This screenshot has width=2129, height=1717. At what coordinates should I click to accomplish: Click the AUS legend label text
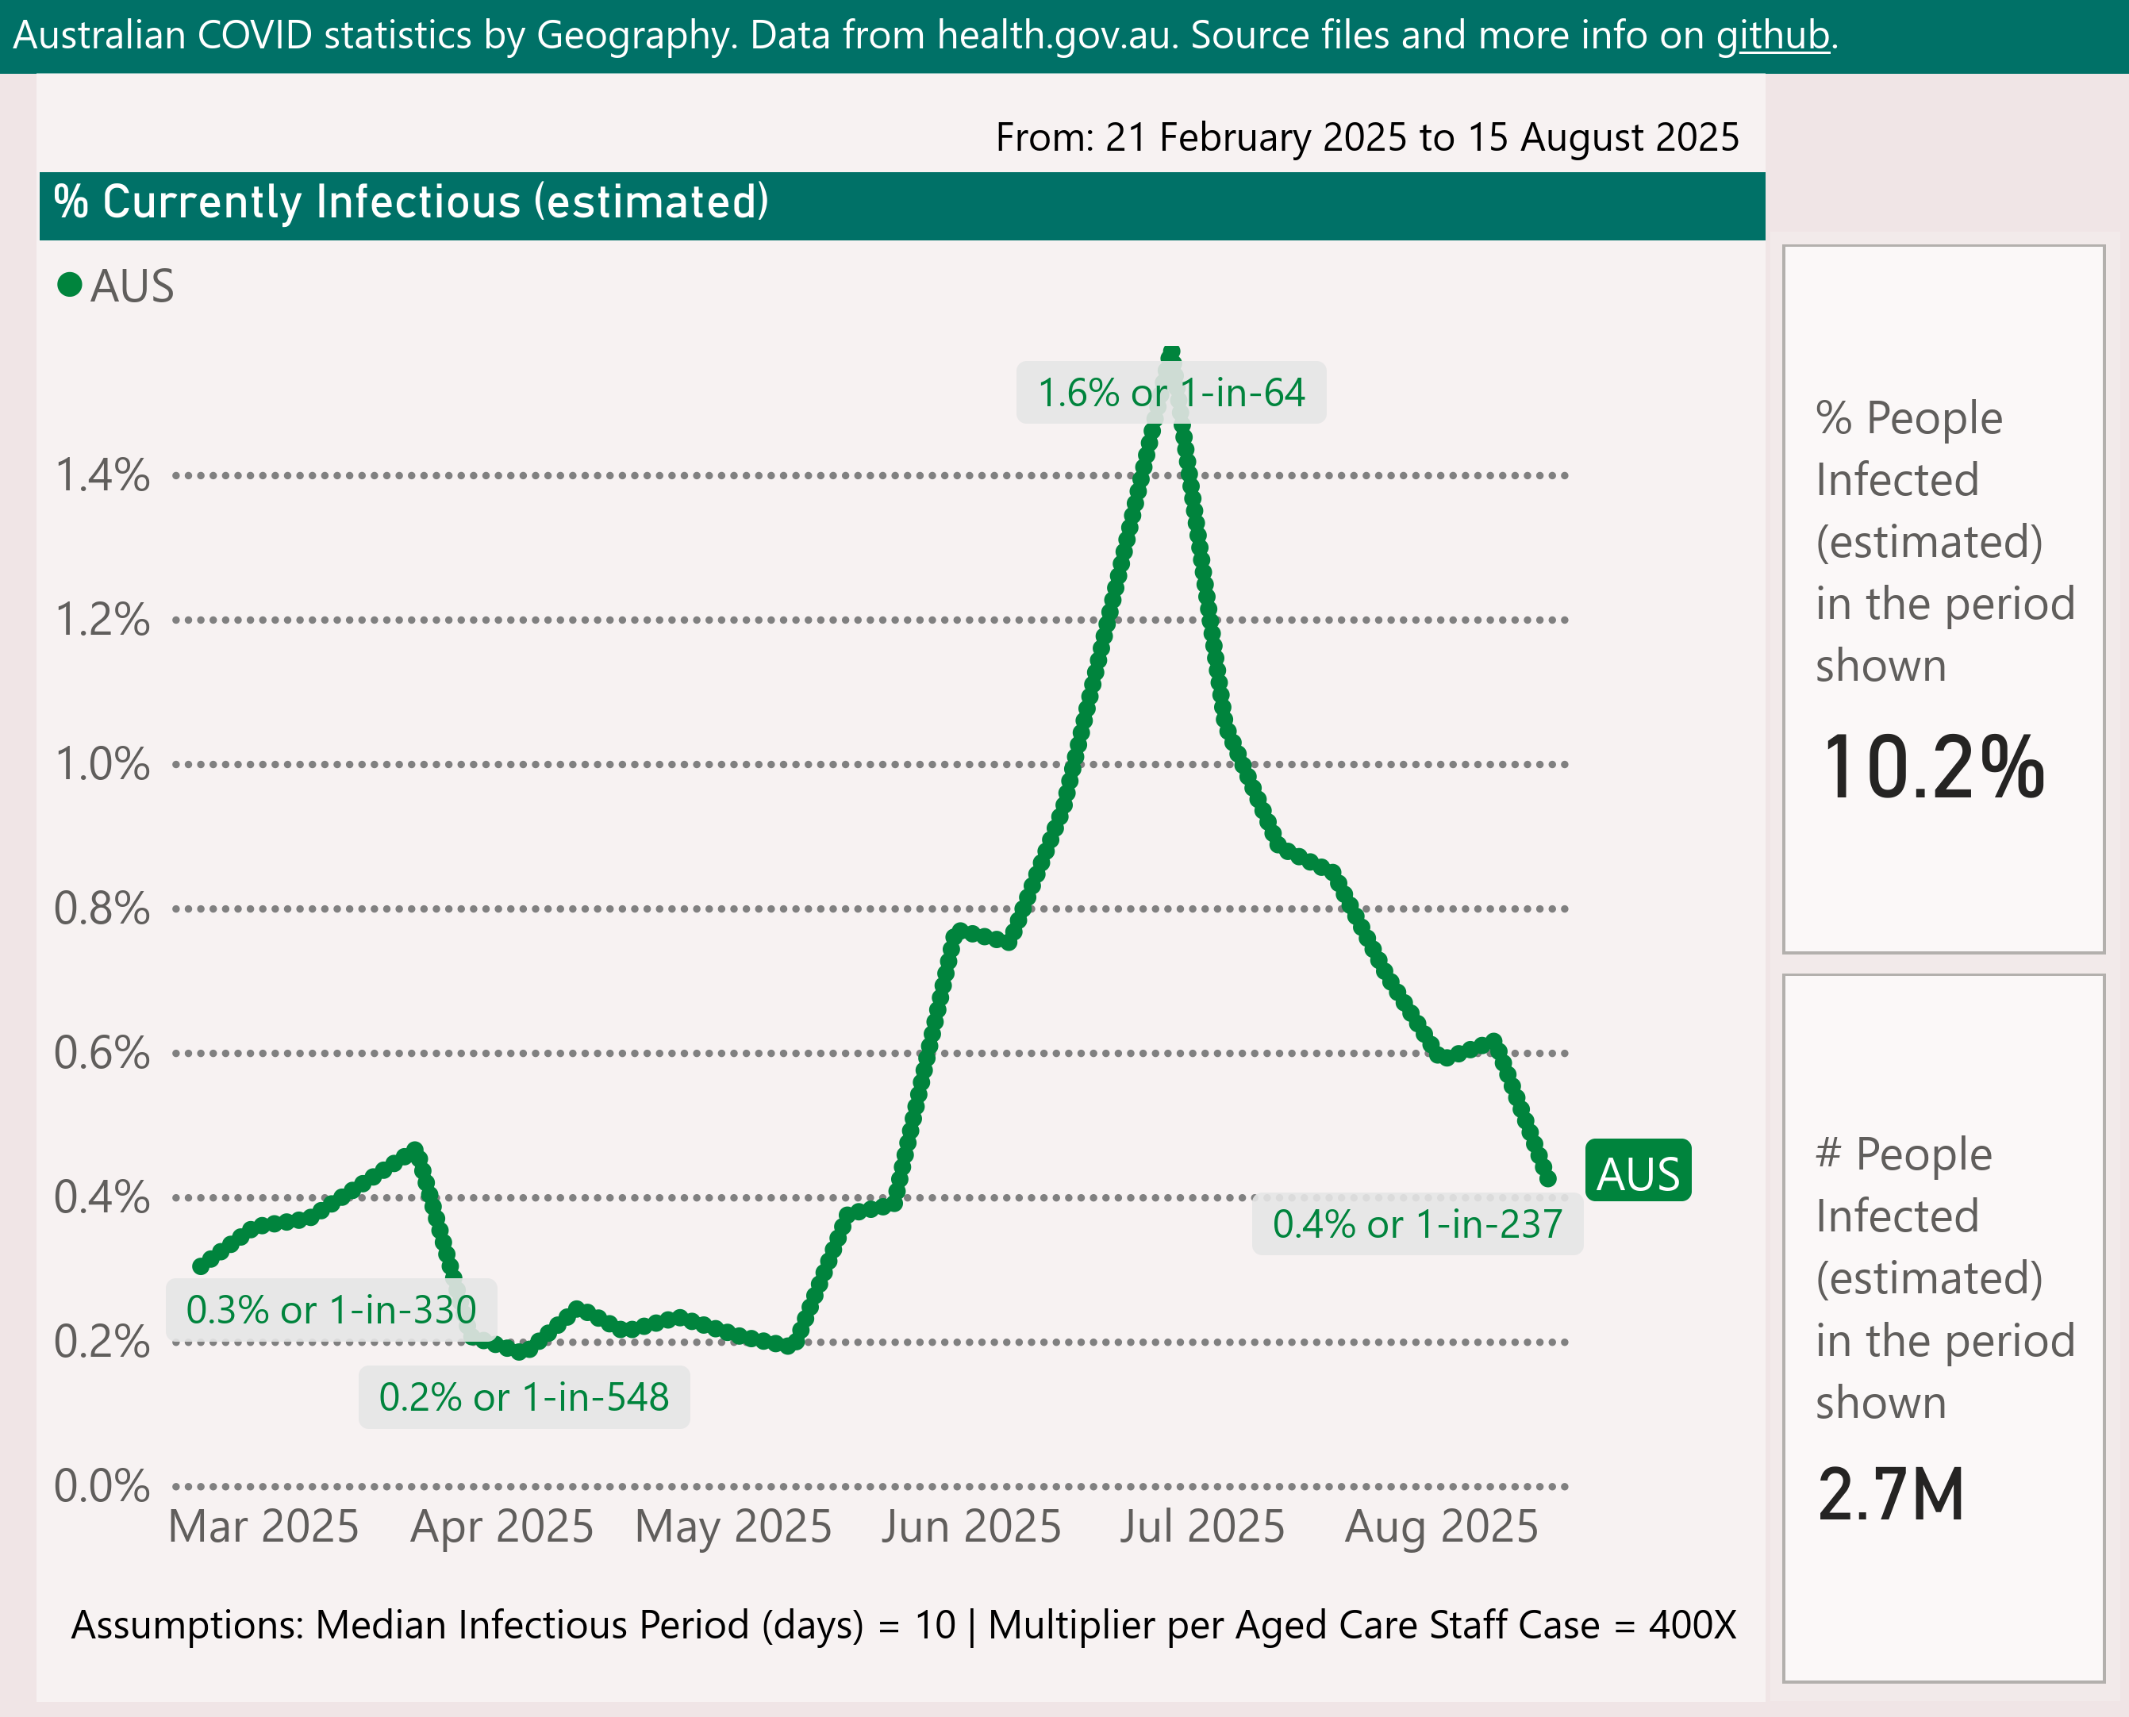point(133,286)
